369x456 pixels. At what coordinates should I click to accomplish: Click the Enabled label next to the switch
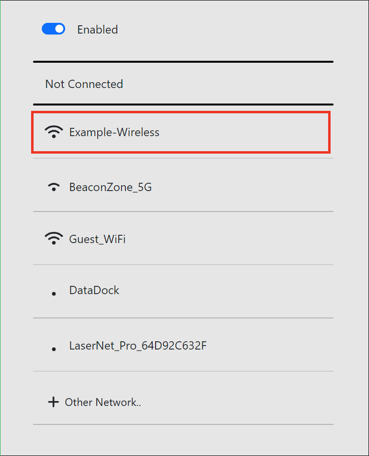[x=97, y=30]
